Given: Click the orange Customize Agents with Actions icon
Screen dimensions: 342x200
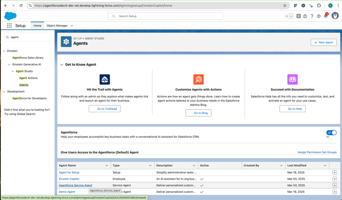Looking at the screenshot, I should [198, 79].
